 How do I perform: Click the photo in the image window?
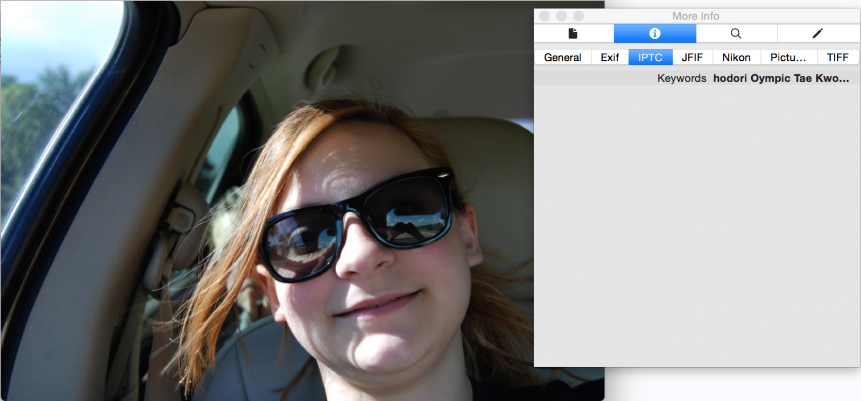tap(269, 215)
